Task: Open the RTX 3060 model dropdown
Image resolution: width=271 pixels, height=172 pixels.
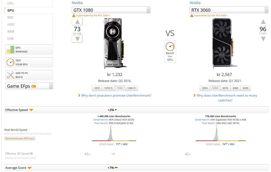Action: coord(266,10)
